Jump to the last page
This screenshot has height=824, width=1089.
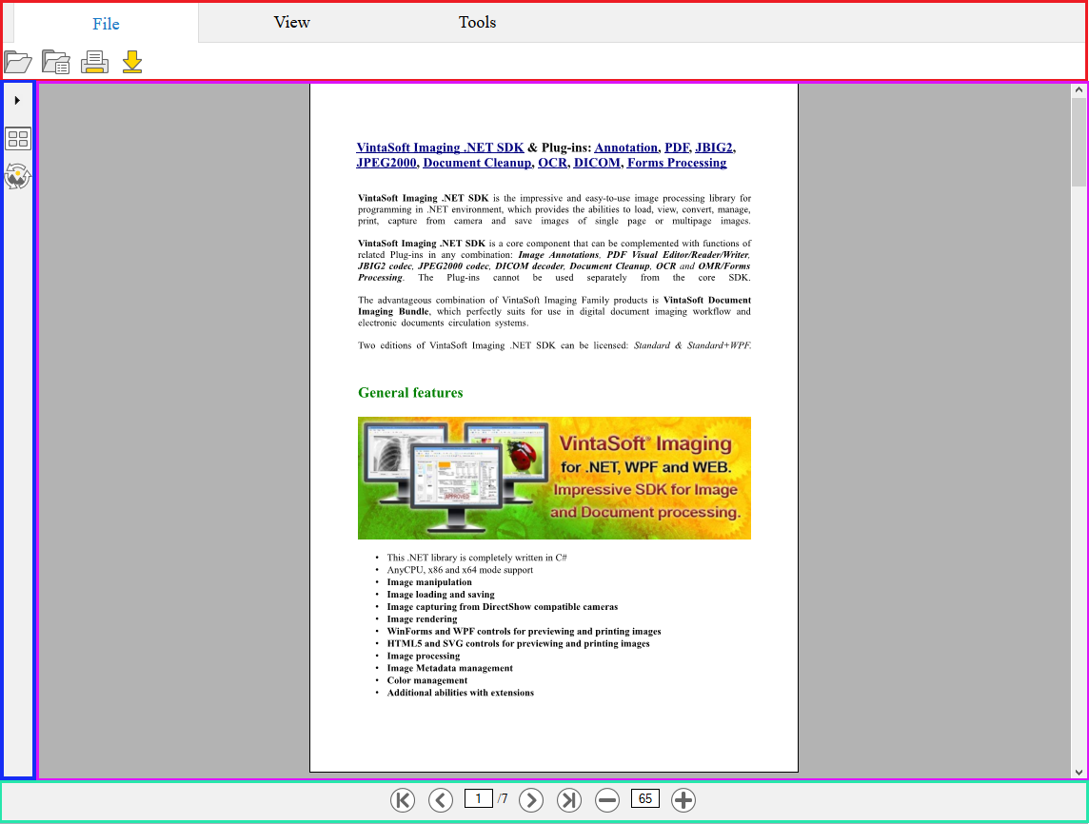click(569, 799)
